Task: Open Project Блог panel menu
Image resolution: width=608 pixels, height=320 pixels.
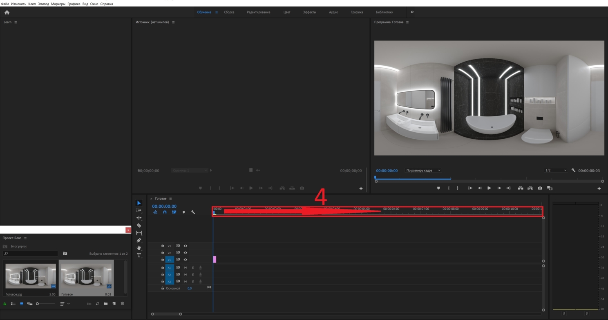Action: click(25, 238)
